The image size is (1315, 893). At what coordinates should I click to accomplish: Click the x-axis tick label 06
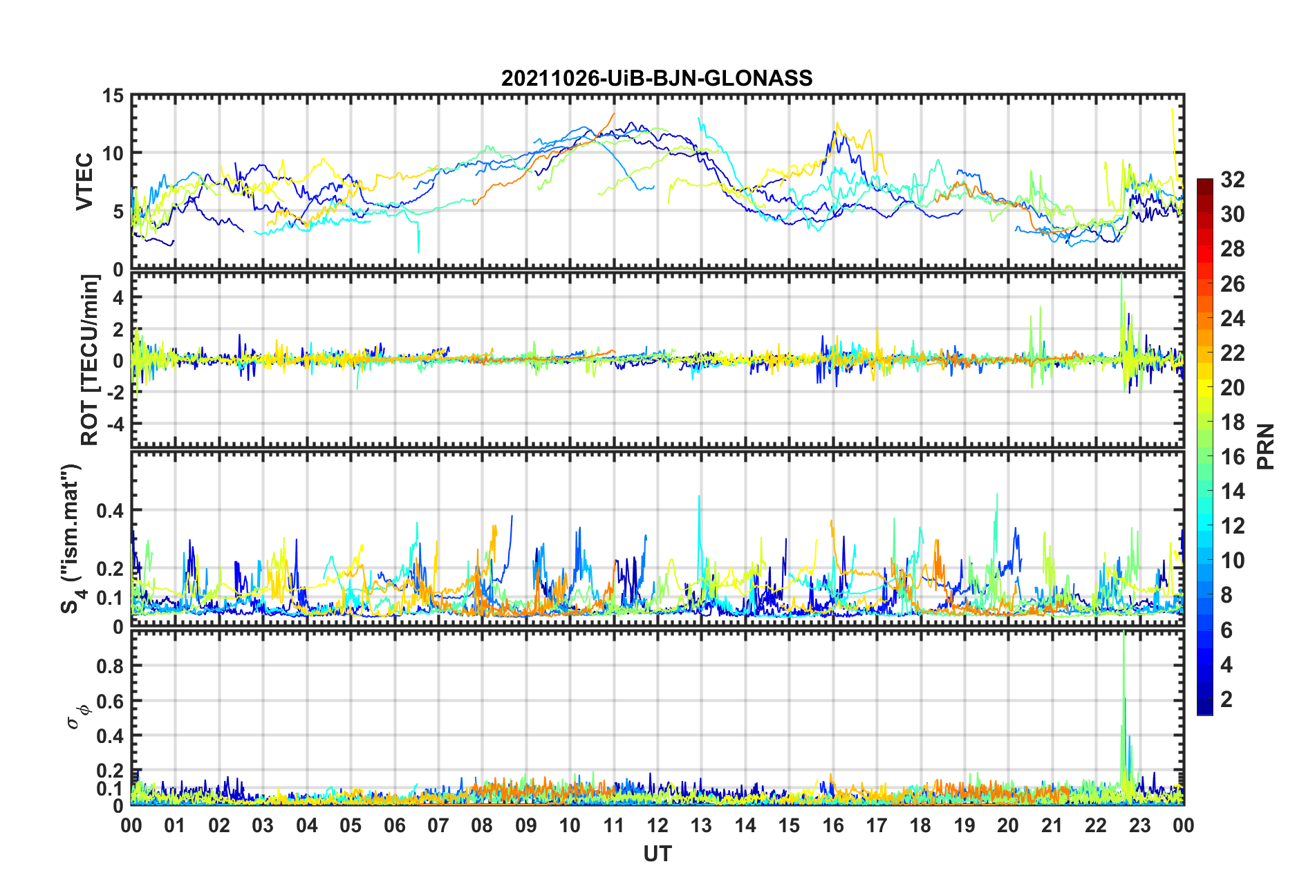(x=395, y=825)
